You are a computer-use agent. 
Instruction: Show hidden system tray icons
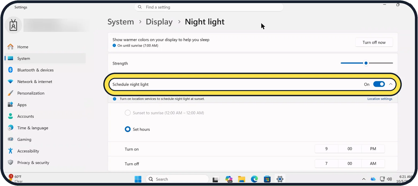tap(364, 179)
